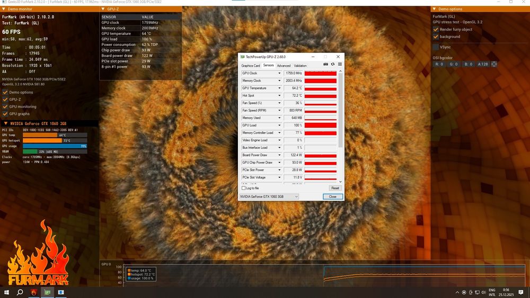
Task: Open the notification center icon
Action: [x=521, y=292]
